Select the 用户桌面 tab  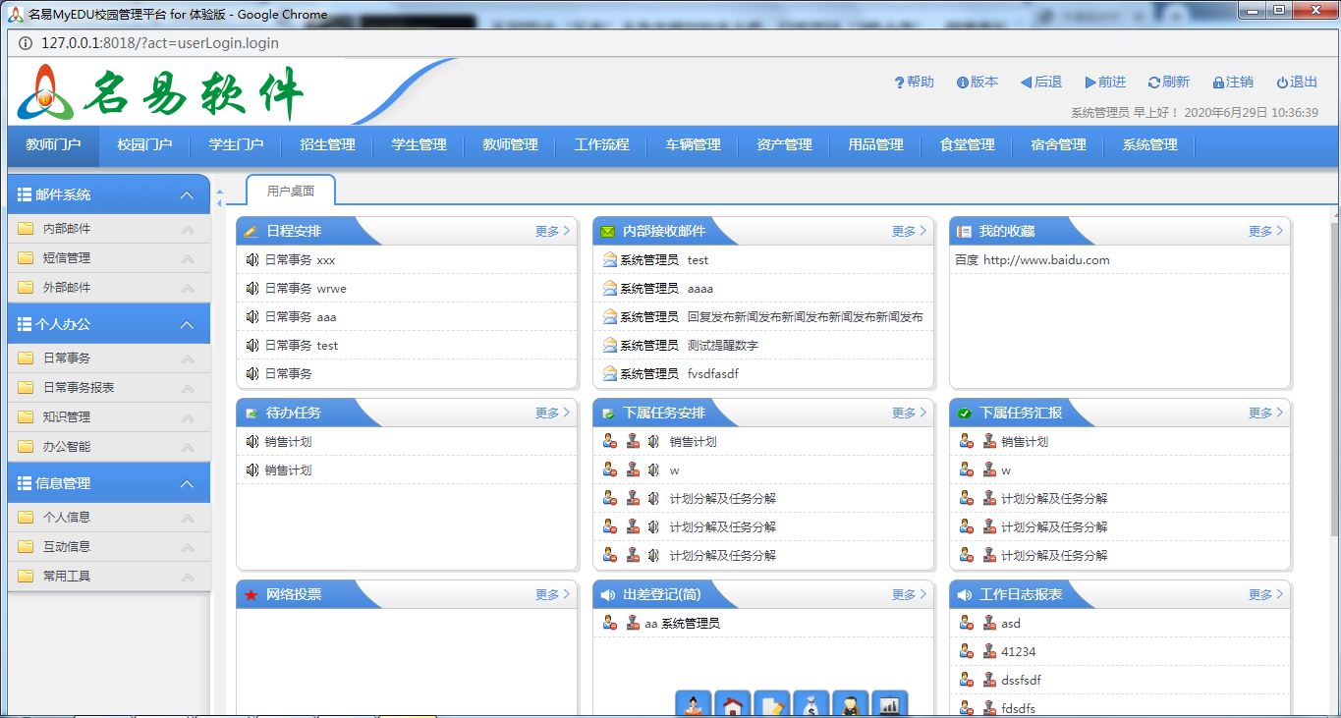pos(292,189)
